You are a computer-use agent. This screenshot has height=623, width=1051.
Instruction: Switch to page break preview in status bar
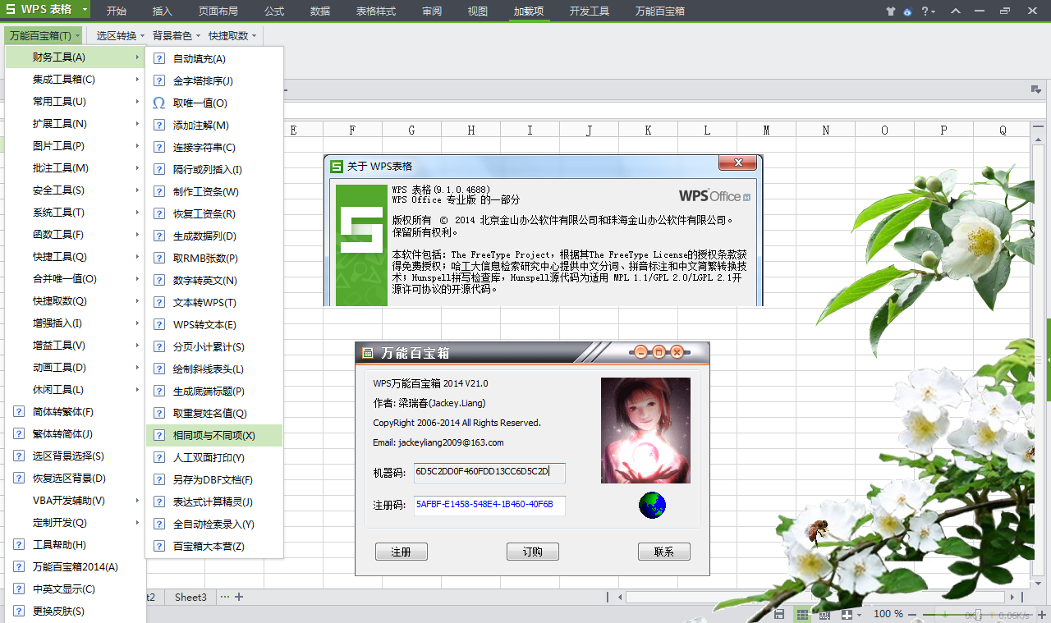(824, 614)
